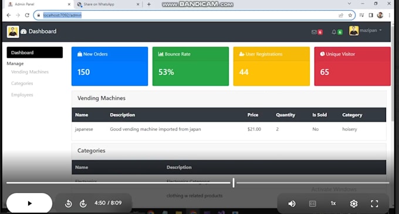399x214 pixels.
Task: Click the Unique Visitor card
Action: 353,66
